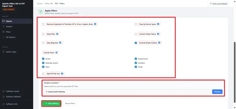Check Free Up Server Space option

click(136, 24)
